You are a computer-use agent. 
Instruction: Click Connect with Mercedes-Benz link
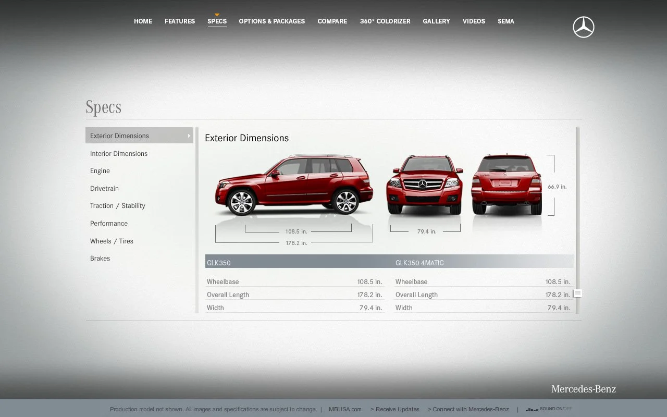point(468,409)
